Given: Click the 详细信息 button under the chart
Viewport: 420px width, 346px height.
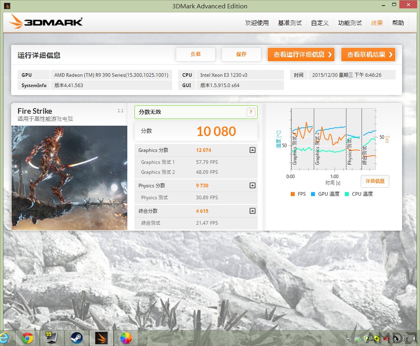Looking at the screenshot, I should pyautogui.click(x=375, y=181).
